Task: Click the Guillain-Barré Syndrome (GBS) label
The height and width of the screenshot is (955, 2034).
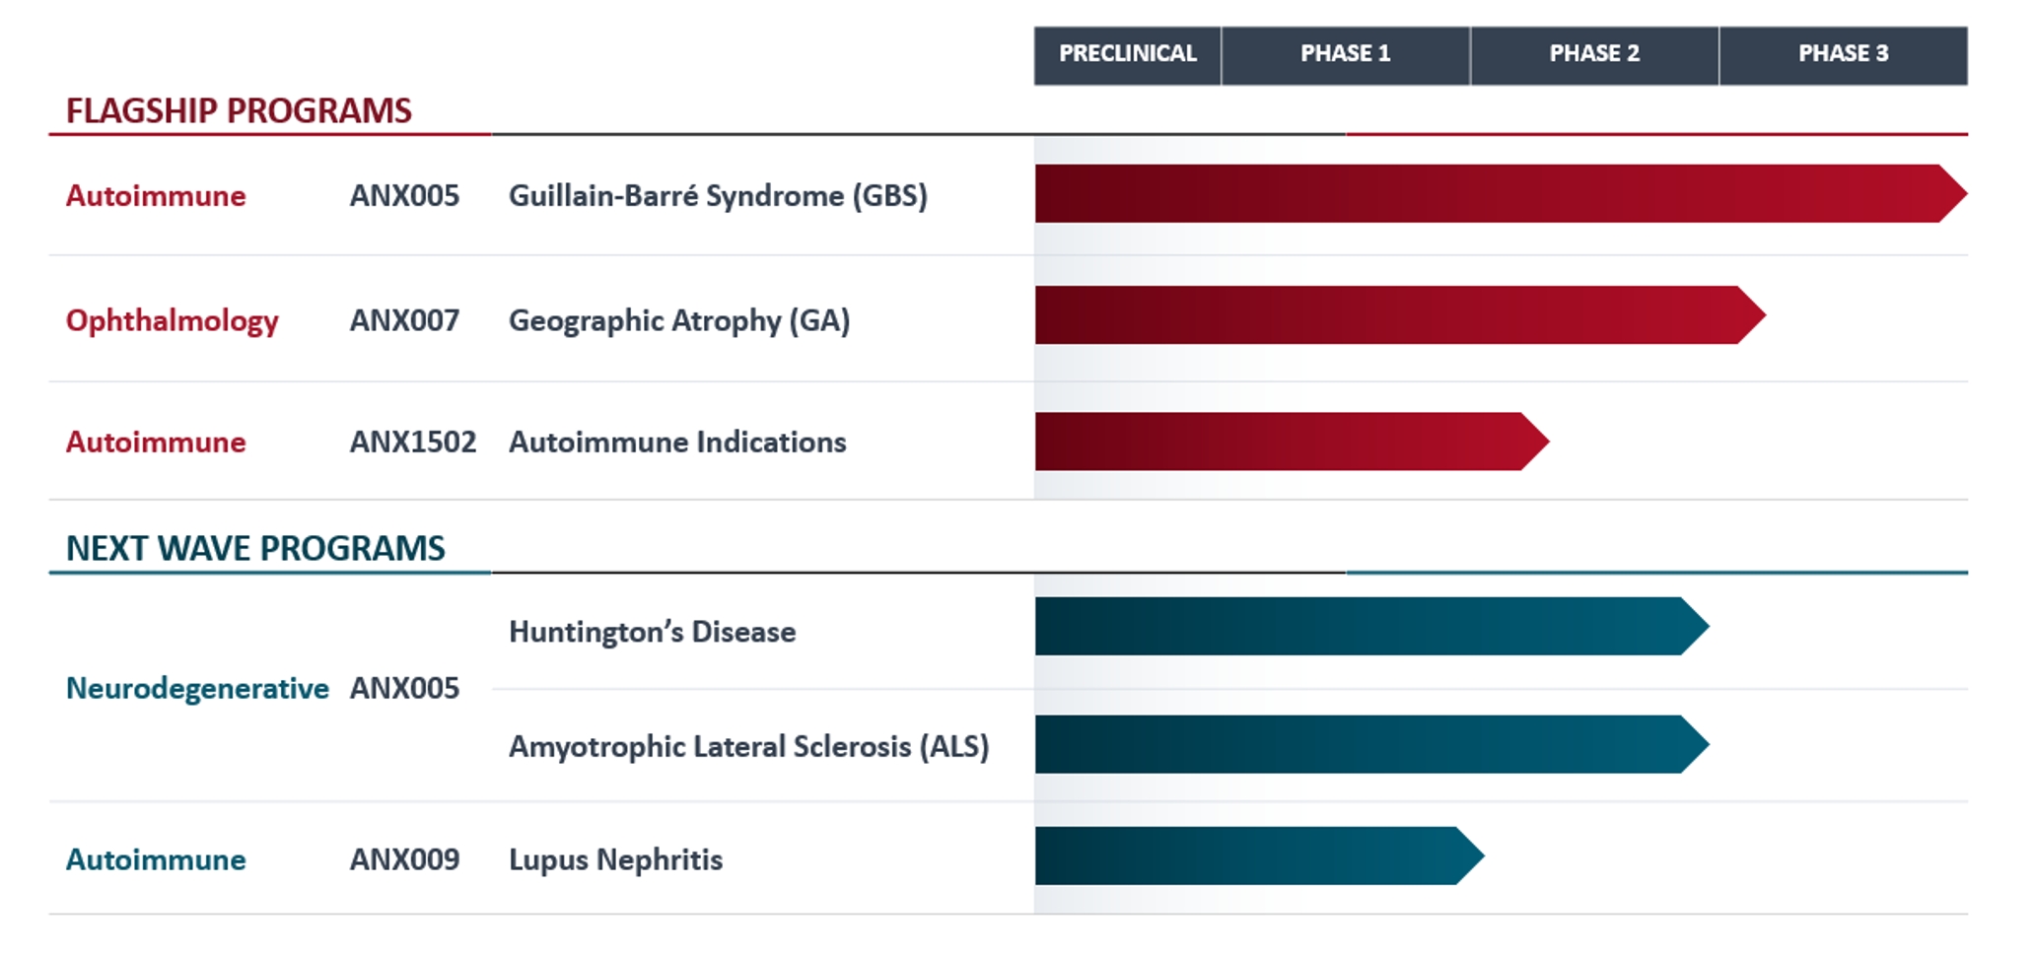Action: click(718, 196)
